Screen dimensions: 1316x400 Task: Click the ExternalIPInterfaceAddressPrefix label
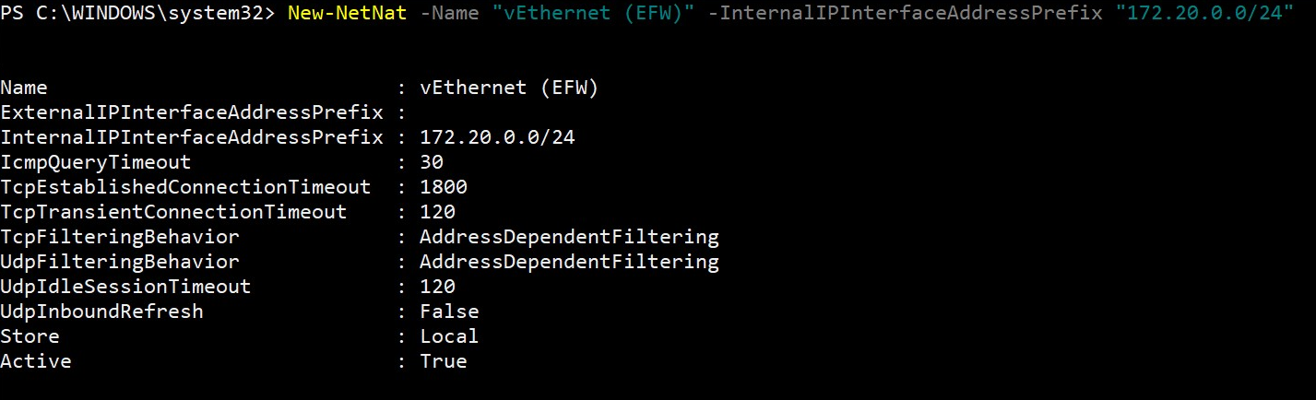(192, 113)
